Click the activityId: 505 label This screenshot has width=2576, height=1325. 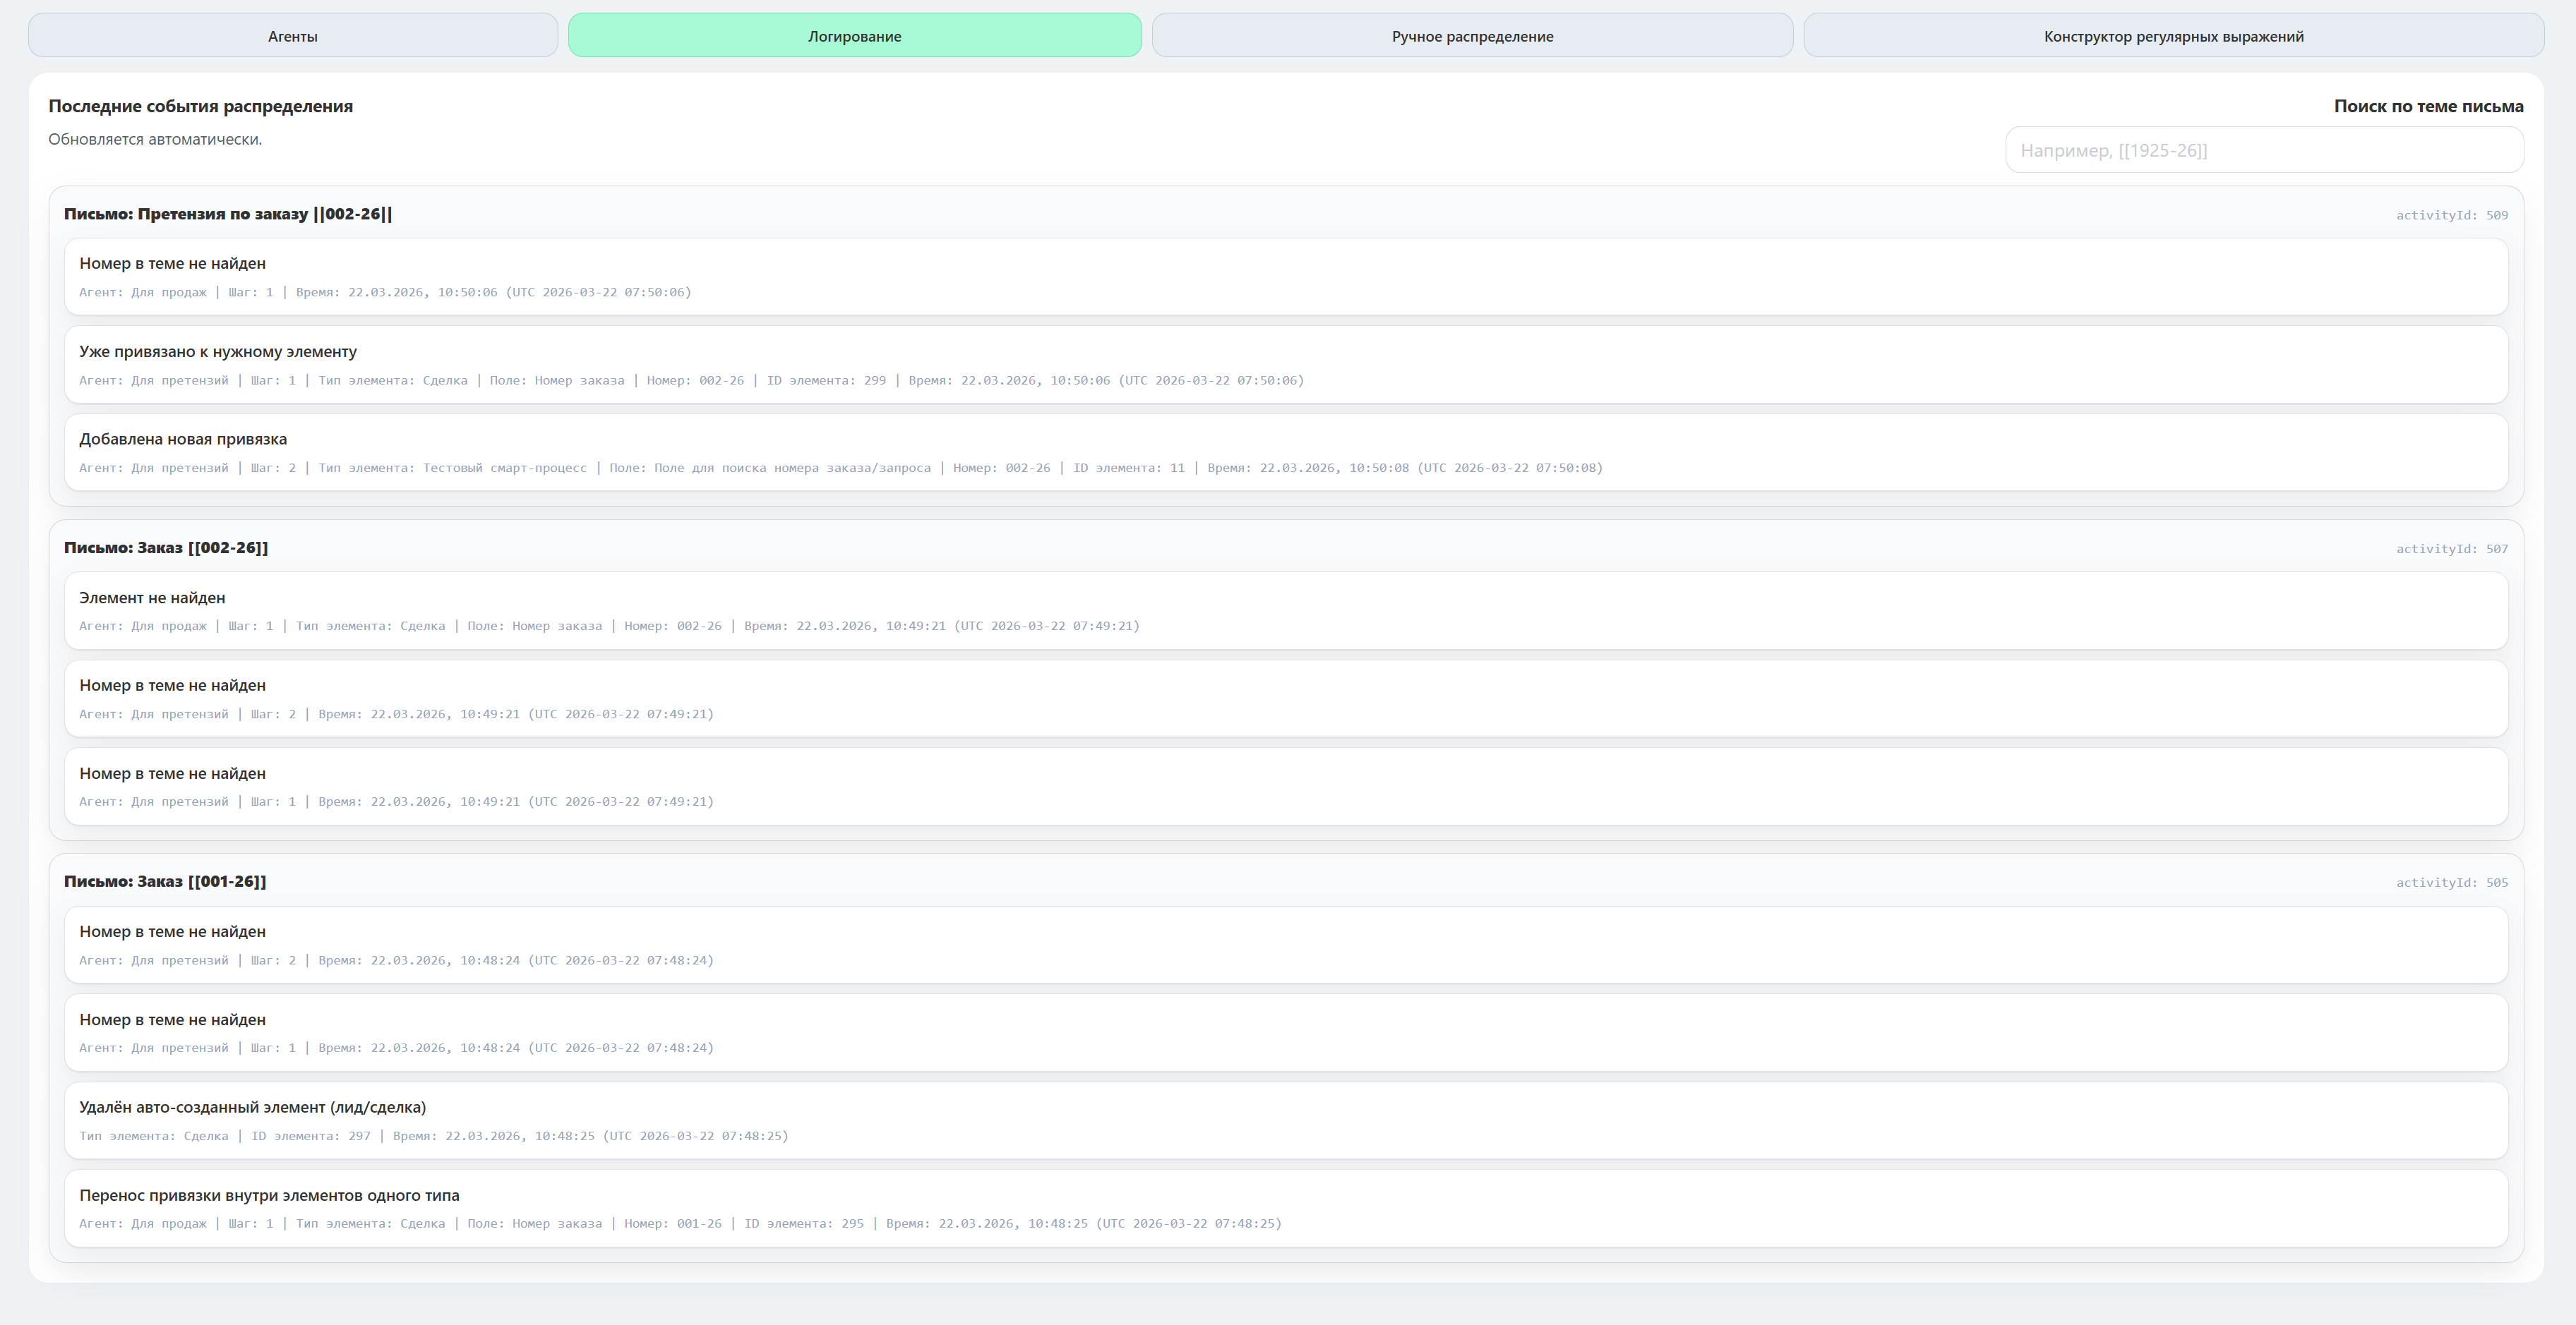point(2451,883)
